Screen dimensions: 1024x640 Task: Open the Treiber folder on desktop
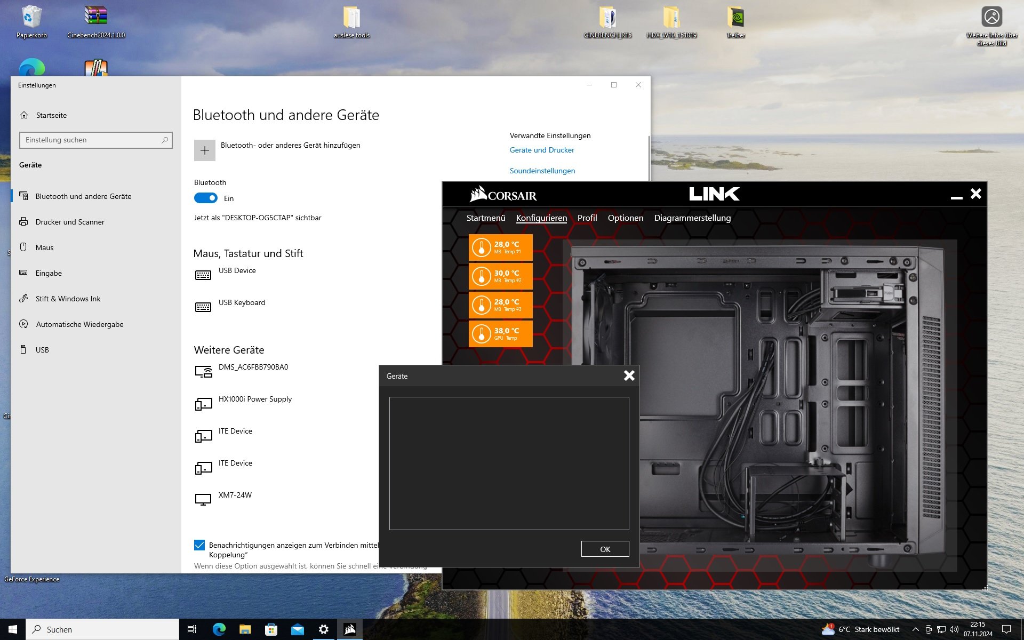(735, 22)
